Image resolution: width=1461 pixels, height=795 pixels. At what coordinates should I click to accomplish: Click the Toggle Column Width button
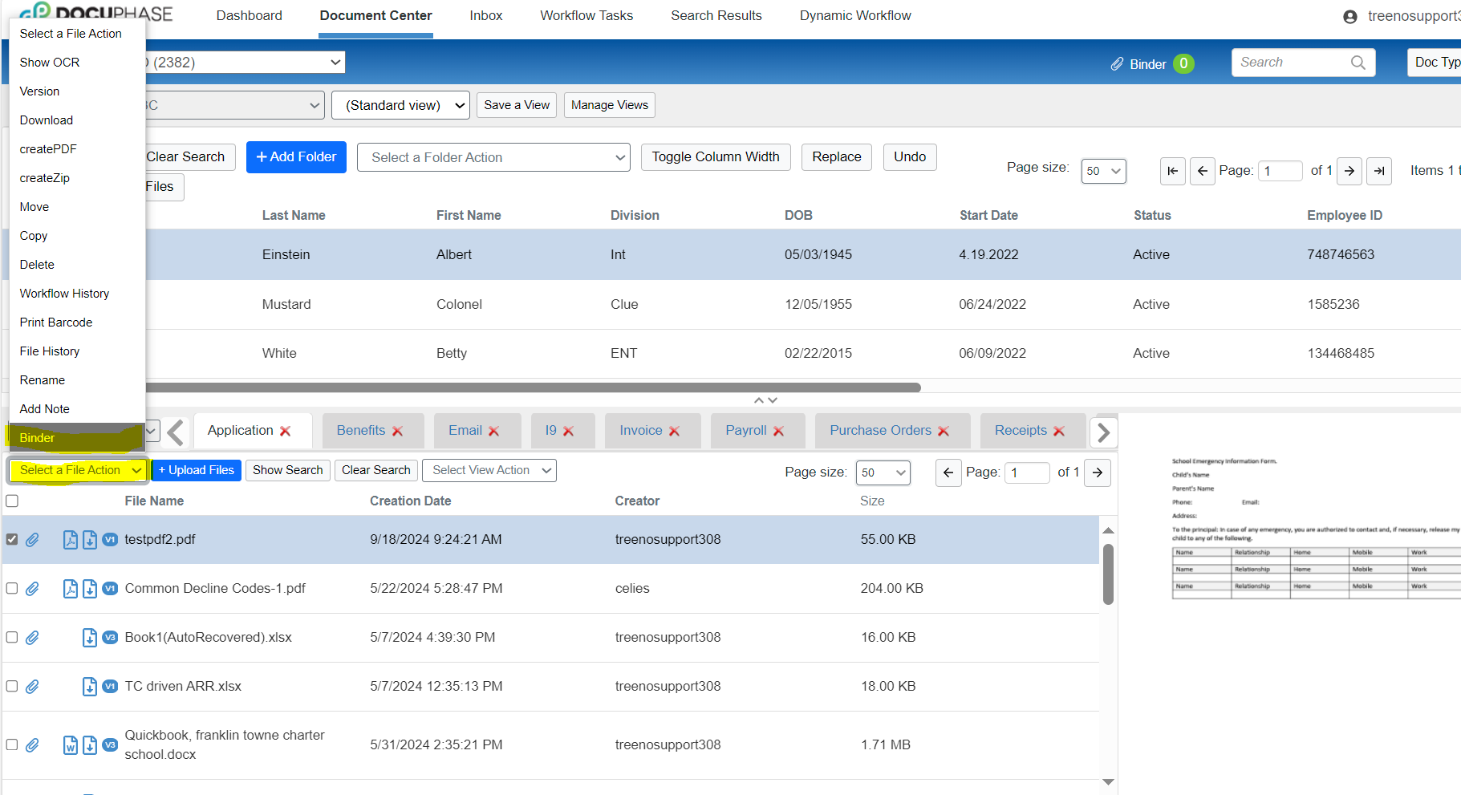tap(715, 157)
